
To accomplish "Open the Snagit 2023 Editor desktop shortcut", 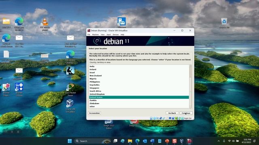I will 109,124.
